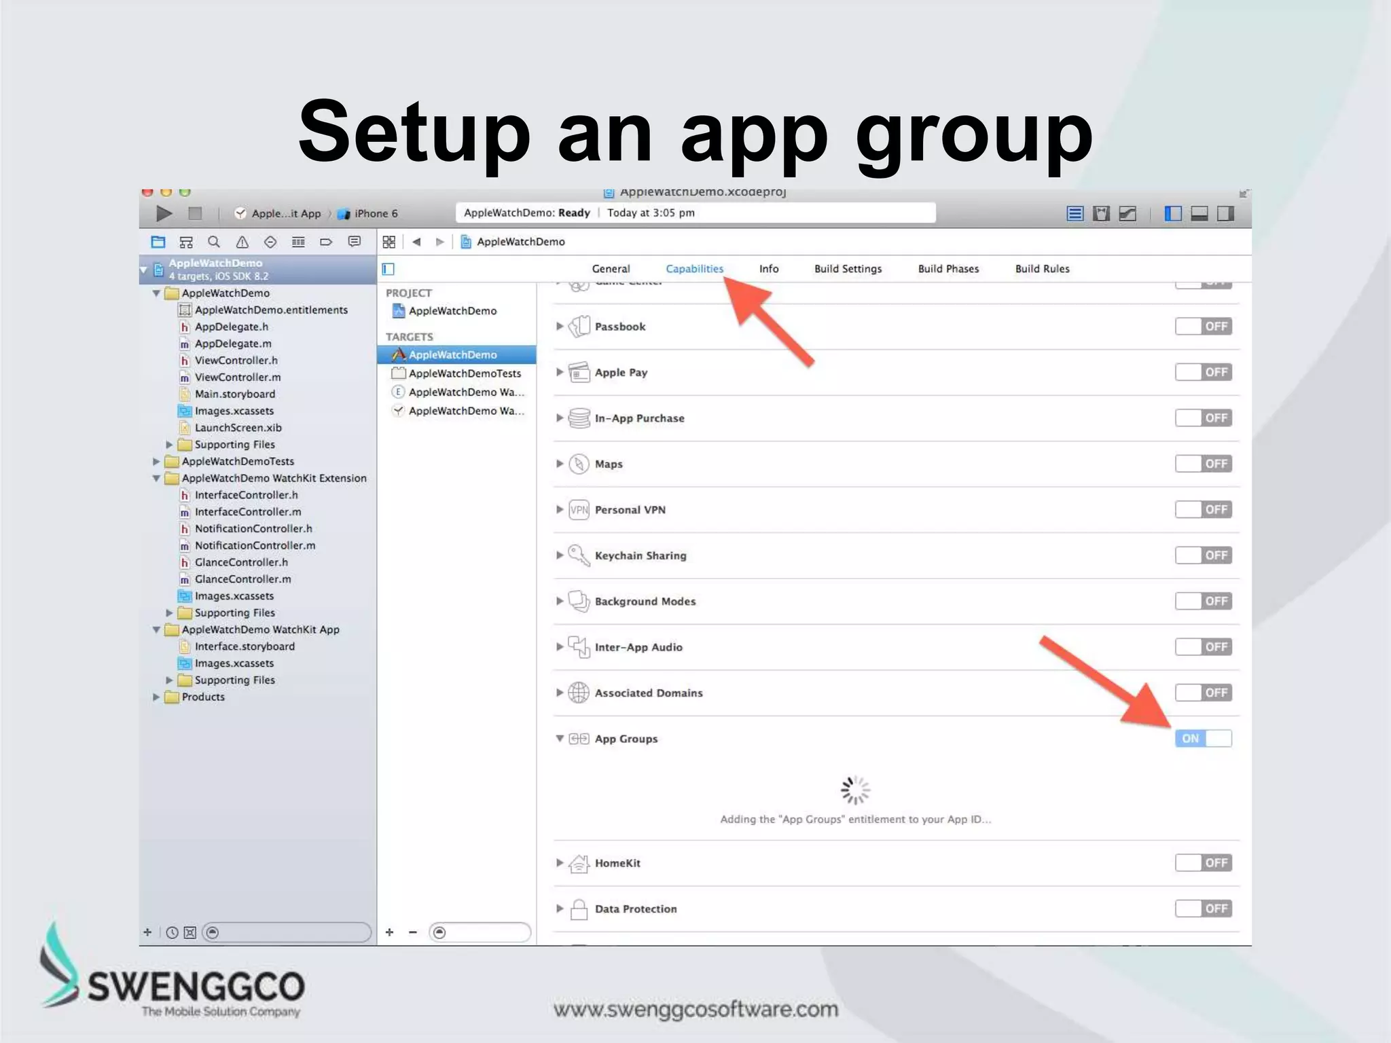1391x1043 pixels.
Task: Turn on Background Modes
Action: tap(1204, 601)
